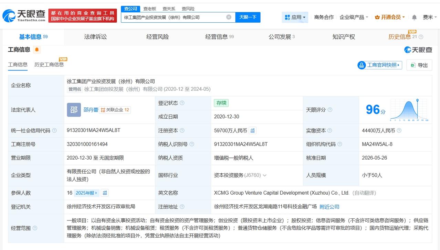Open the 法律诉讼 tab
Screen dimensions: 440x250
(x=95, y=37)
